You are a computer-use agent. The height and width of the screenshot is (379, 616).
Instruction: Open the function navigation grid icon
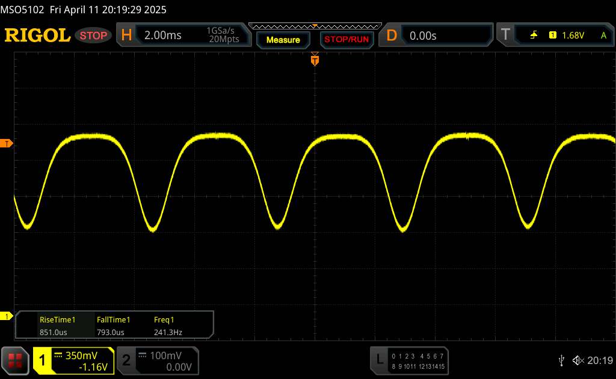16,360
